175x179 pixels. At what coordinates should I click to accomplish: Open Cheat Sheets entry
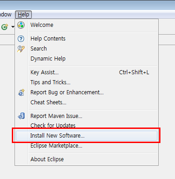(x=86, y=102)
